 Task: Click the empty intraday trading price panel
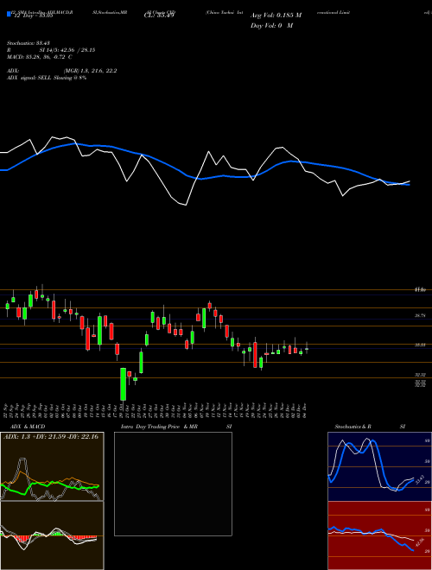tap(173, 484)
